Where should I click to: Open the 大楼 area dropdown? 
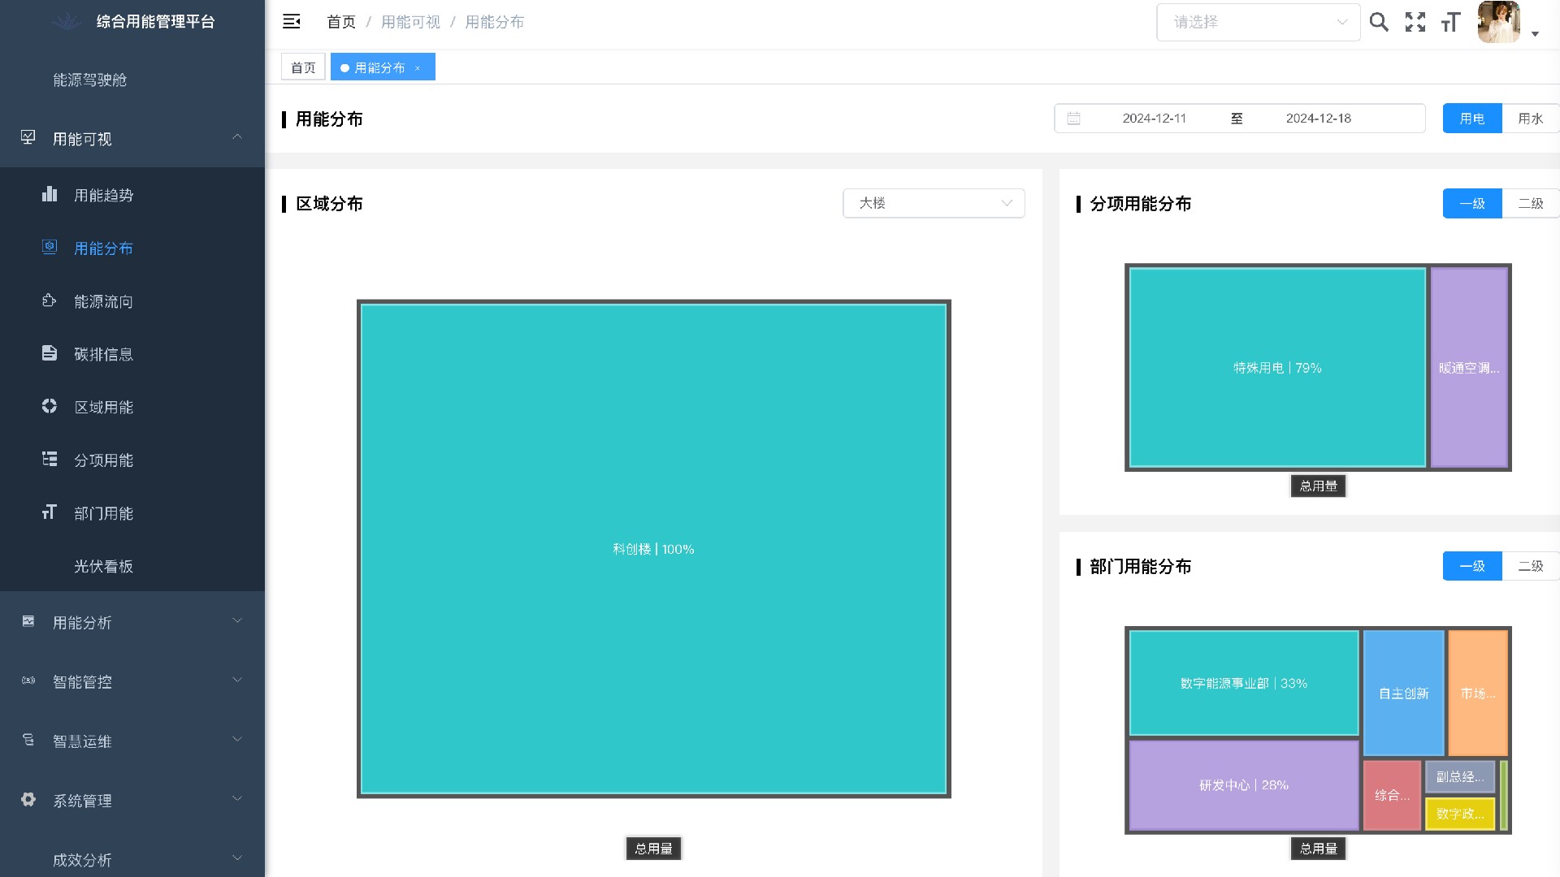tap(934, 203)
